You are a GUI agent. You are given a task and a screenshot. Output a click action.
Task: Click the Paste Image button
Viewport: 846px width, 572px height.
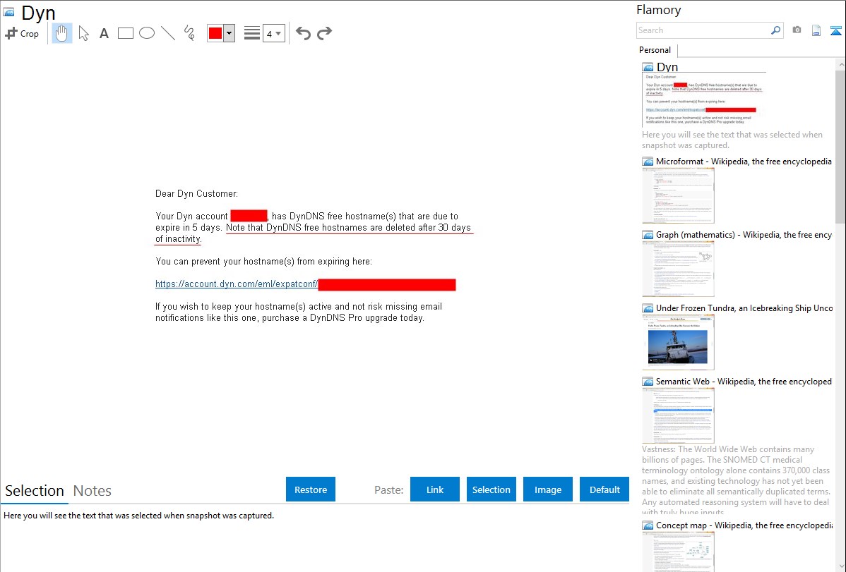coord(548,489)
